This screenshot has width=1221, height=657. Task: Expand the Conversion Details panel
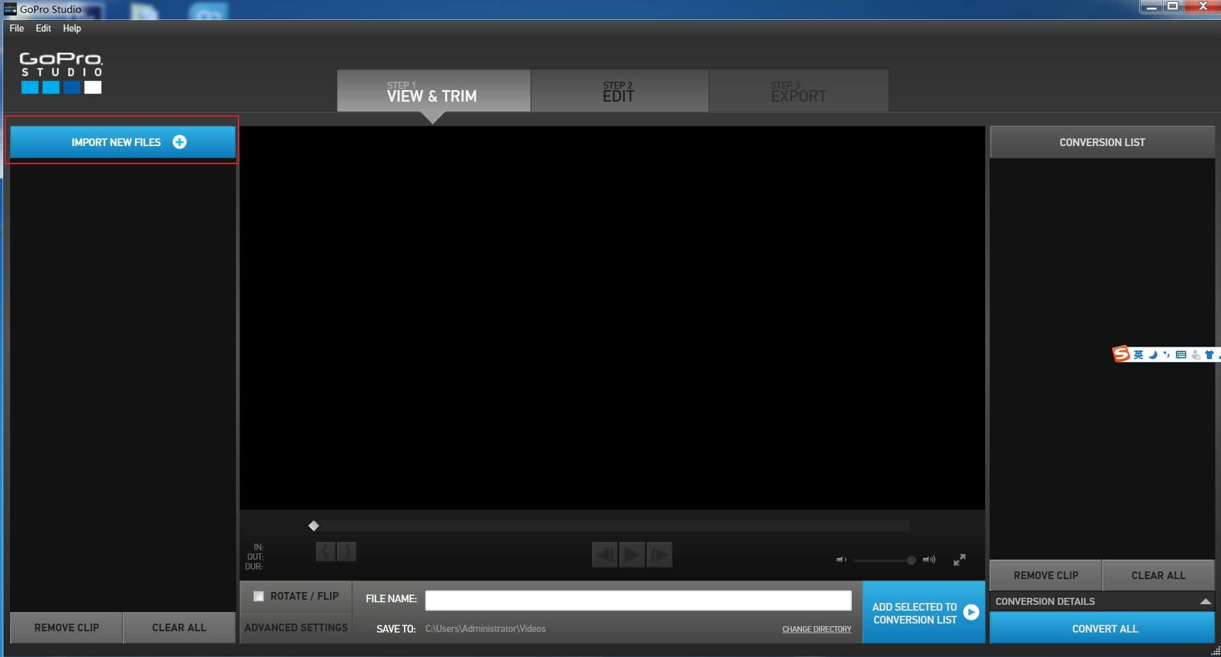tap(1205, 601)
